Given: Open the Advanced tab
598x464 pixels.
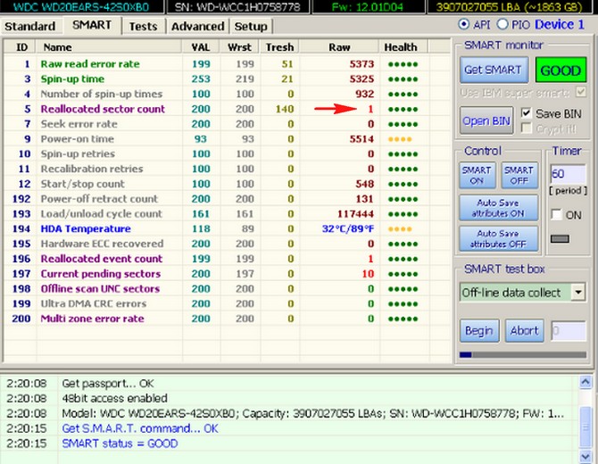Looking at the screenshot, I should click(197, 26).
